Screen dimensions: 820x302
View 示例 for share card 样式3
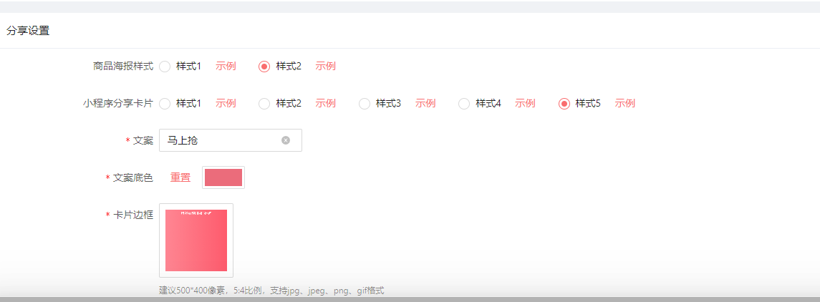425,104
